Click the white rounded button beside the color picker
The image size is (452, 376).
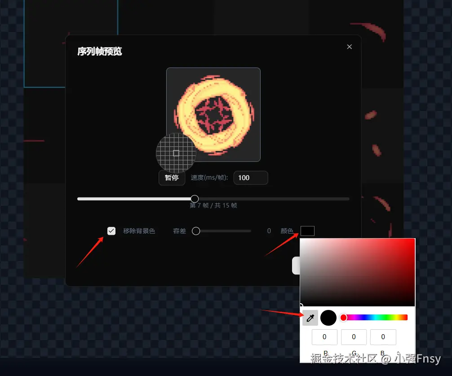(x=297, y=265)
